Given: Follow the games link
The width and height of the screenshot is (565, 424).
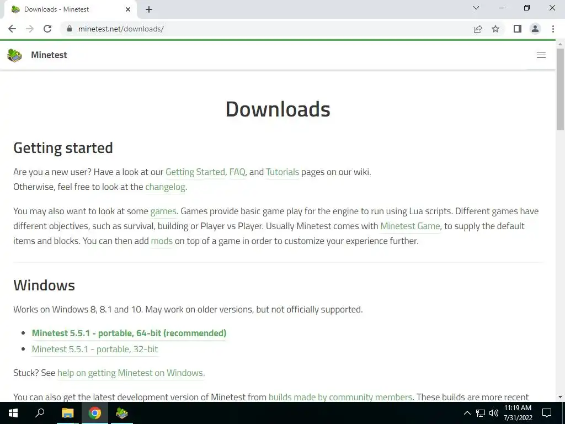Looking at the screenshot, I should [164, 211].
